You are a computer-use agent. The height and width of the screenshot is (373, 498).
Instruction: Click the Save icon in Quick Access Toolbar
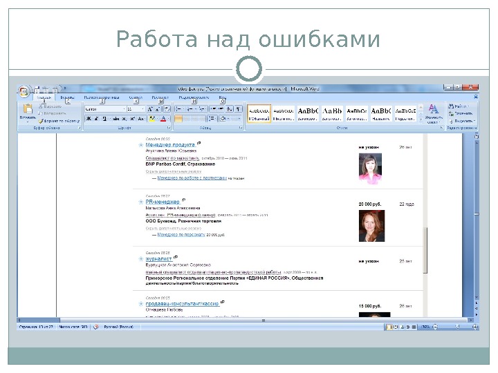tap(37, 88)
